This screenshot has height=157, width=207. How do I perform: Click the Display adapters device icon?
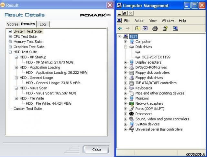(132, 62)
